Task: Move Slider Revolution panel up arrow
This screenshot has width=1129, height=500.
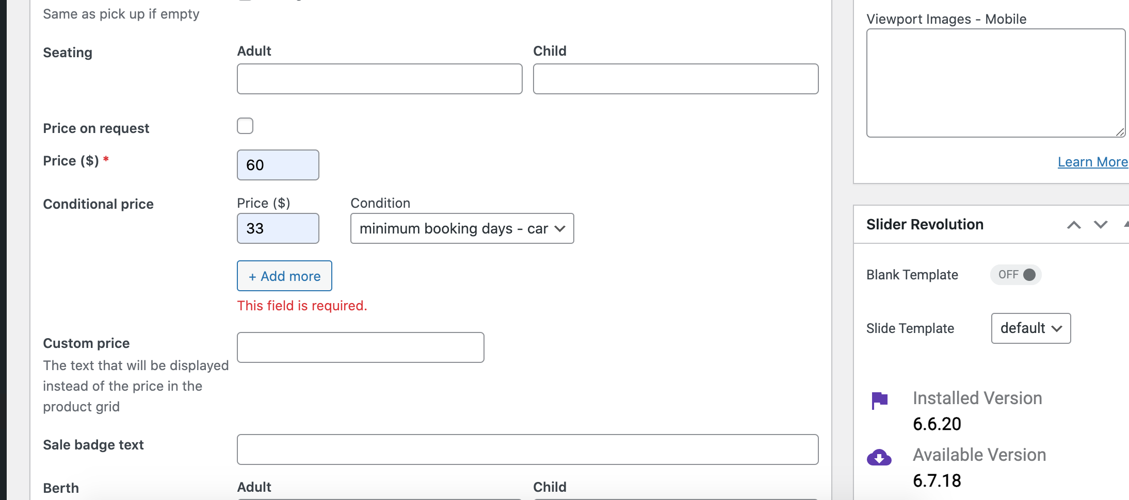Action: [x=1074, y=225]
